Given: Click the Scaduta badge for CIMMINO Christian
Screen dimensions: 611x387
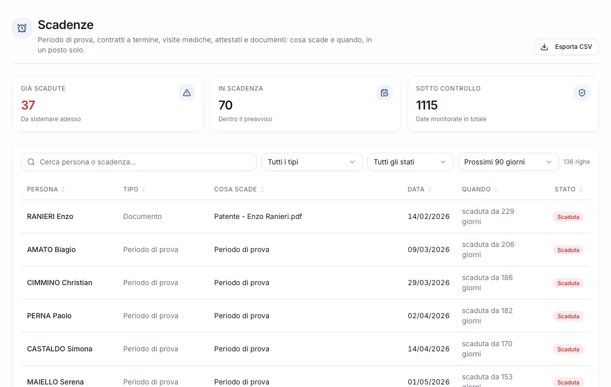Looking at the screenshot, I should tap(568, 283).
